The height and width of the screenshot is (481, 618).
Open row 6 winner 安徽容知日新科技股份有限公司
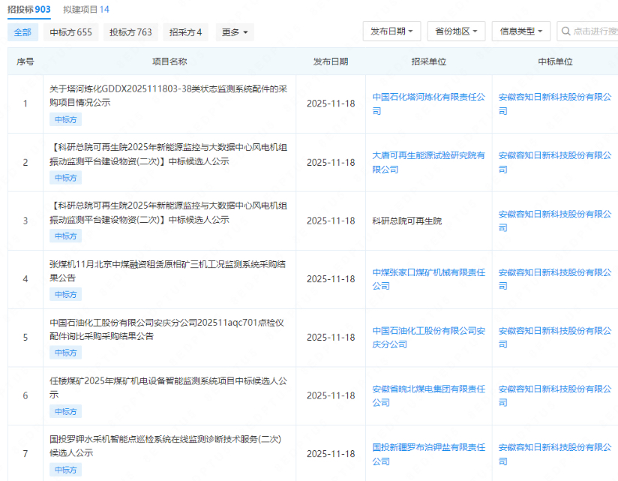click(555, 396)
